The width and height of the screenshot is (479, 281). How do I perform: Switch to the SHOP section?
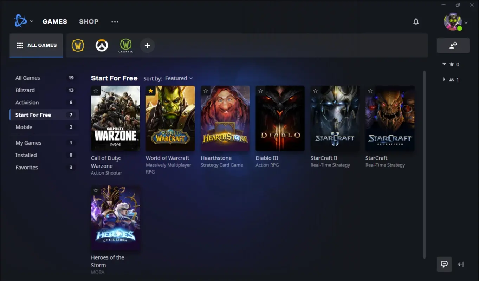click(89, 21)
